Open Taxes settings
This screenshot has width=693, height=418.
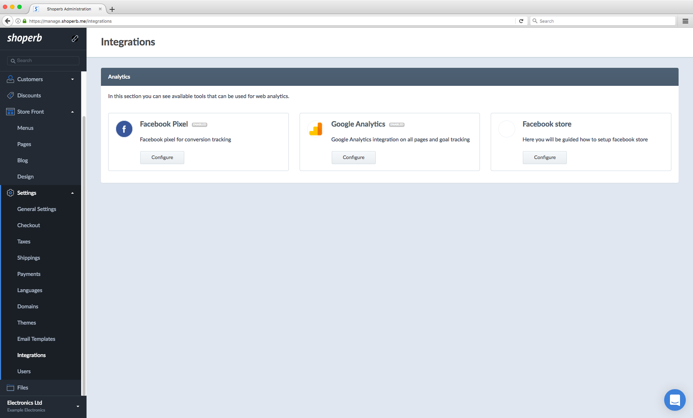[24, 241]
